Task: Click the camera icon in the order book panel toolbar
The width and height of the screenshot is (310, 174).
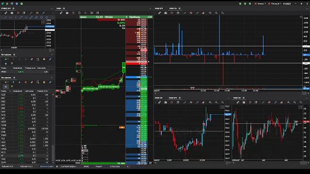Action: click(67, 13)
